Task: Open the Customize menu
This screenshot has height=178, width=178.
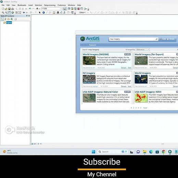Action: coord(62,5)
